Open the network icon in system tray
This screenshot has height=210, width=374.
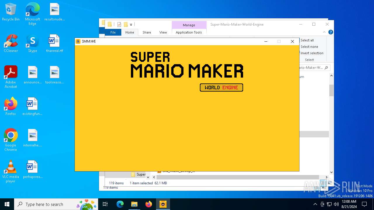(x=329, y=204)
